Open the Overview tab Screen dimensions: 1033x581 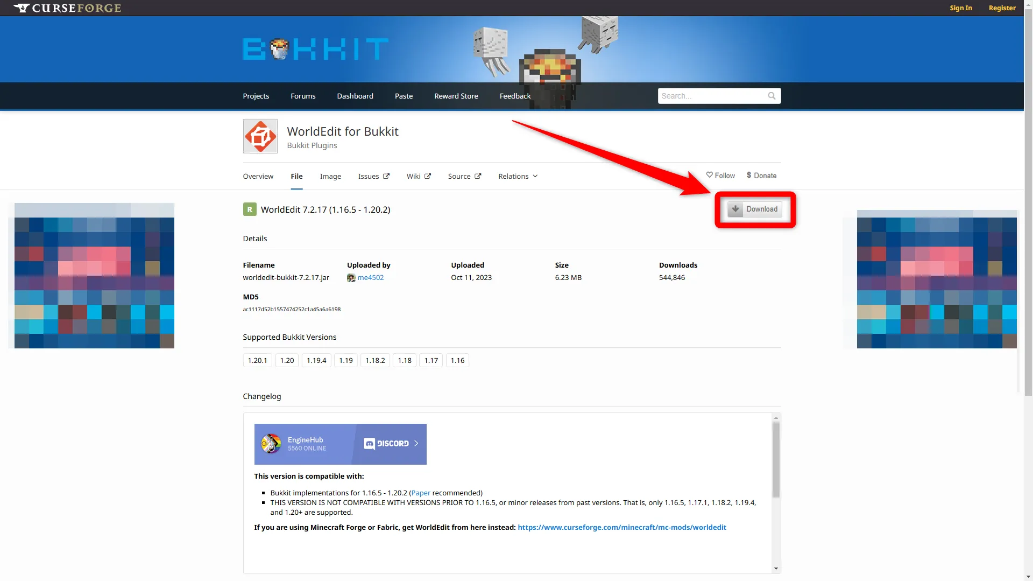pos(258,176)
